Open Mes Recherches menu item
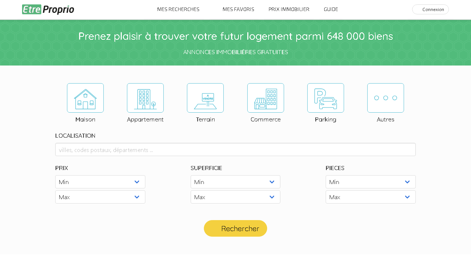The height and width of the screenshot is (265, 471). 178,10
